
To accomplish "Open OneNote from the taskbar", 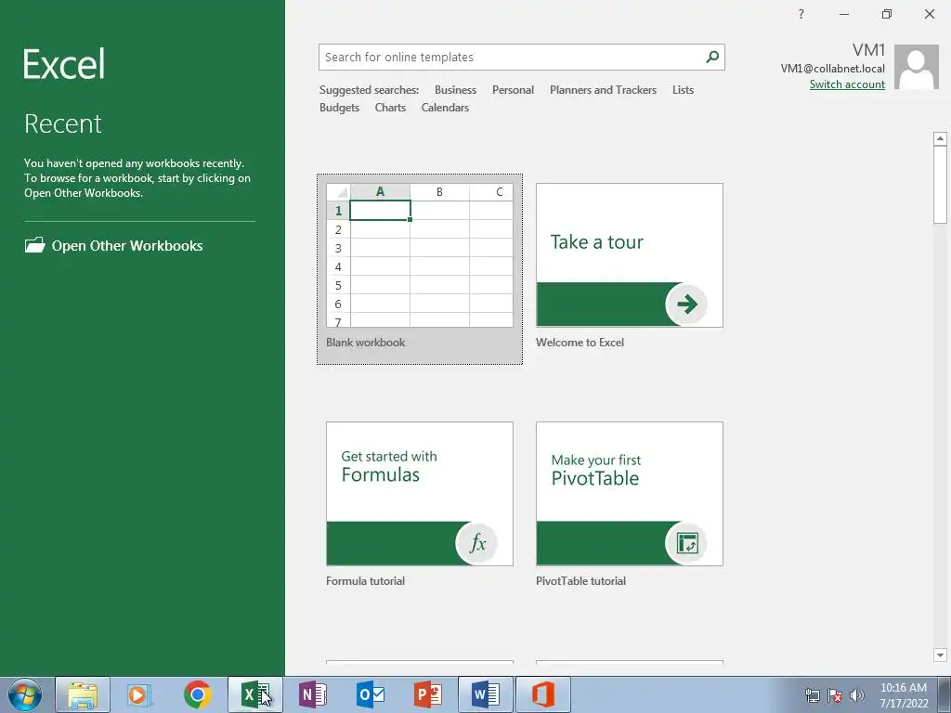I will point(313,694).
